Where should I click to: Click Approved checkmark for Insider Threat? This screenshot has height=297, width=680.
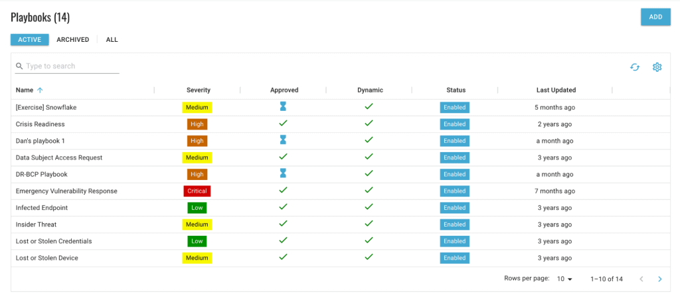click(283, 224)
